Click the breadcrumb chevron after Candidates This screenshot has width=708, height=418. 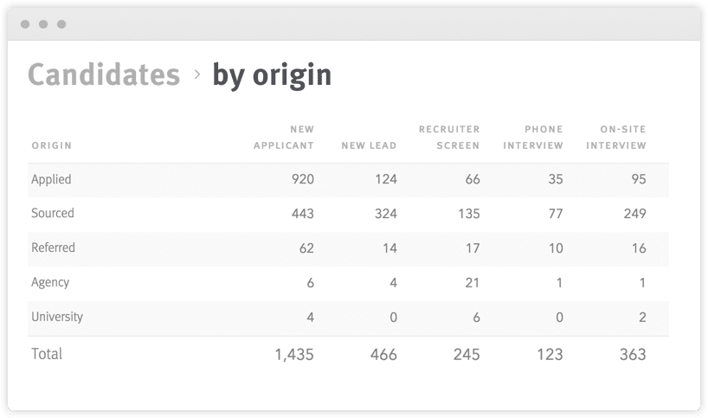pyautogui.click(x=196, y=74)
